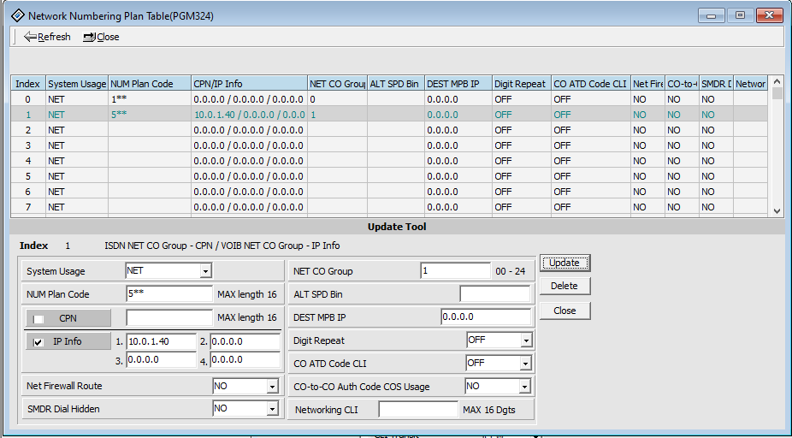Uncheck the IP Info checkbox

point(38,342)
